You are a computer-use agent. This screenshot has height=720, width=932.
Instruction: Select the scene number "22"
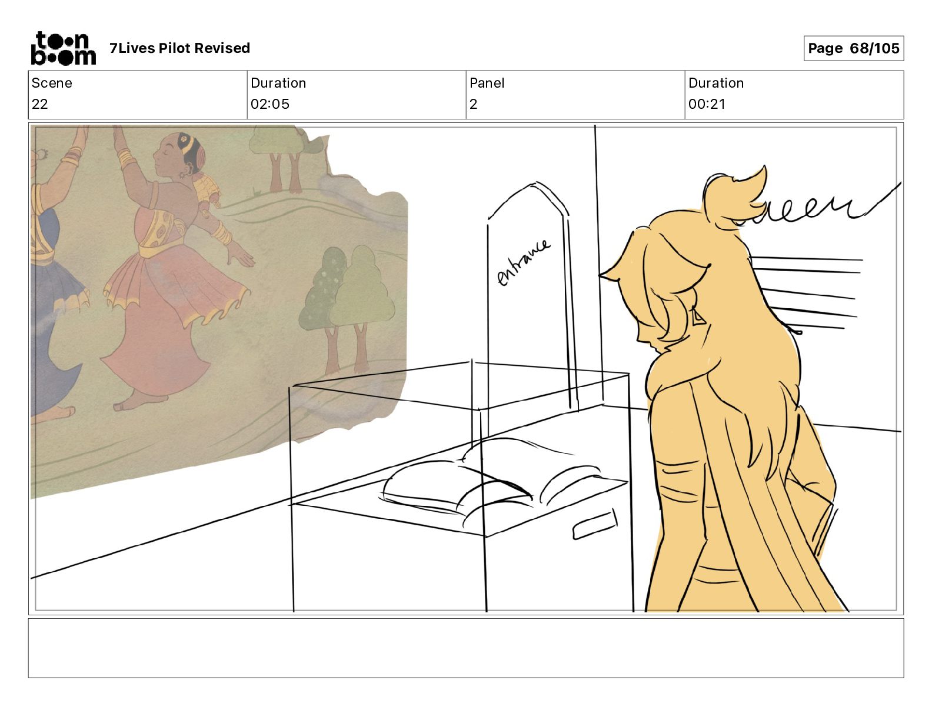coord(40,104)
